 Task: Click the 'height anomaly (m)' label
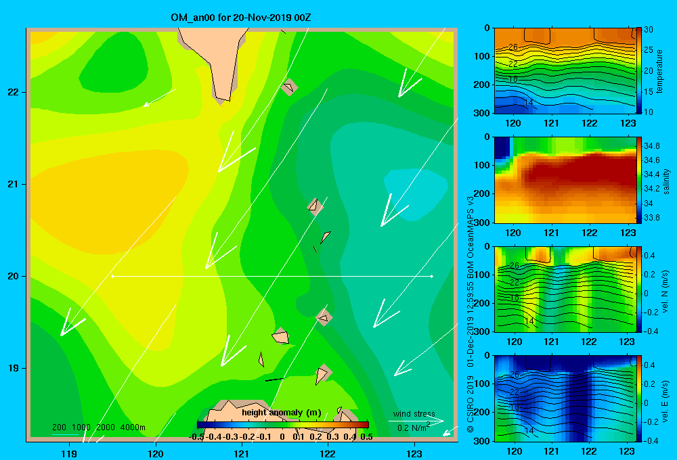point(282,413)
